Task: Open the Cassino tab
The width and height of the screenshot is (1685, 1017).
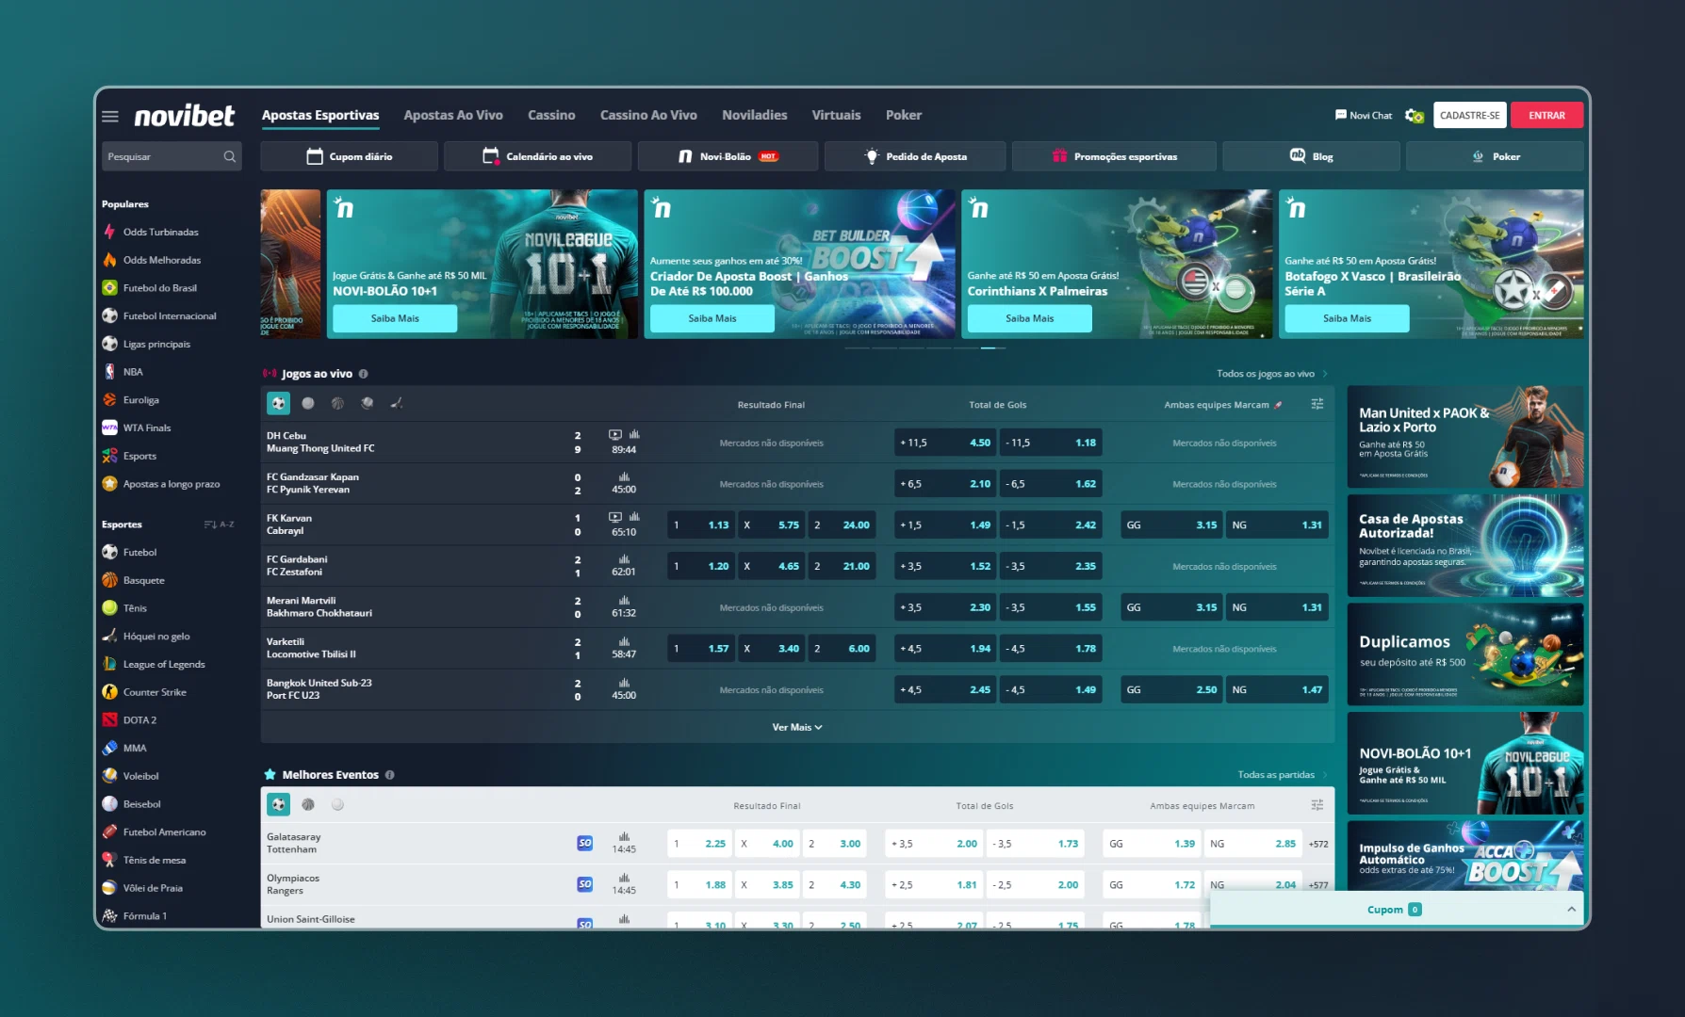Action: click(551, 115)
